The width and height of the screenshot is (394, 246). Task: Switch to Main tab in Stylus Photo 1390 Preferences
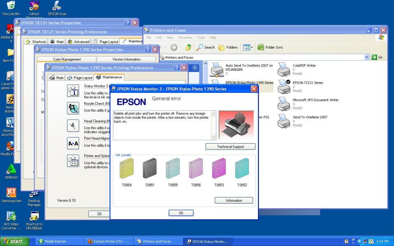click(x=56, y=78)
